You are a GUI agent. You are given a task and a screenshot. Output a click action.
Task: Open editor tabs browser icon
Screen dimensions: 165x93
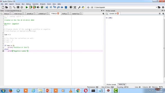click(1, 14)
